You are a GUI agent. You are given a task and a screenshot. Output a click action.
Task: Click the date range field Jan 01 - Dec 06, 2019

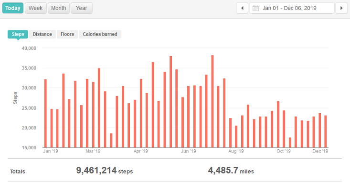pos(292,8)
